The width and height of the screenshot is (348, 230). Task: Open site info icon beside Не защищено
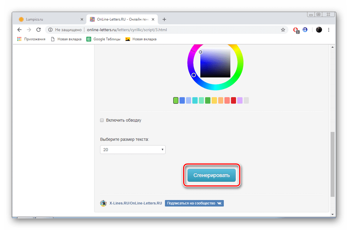click(51, 30)
